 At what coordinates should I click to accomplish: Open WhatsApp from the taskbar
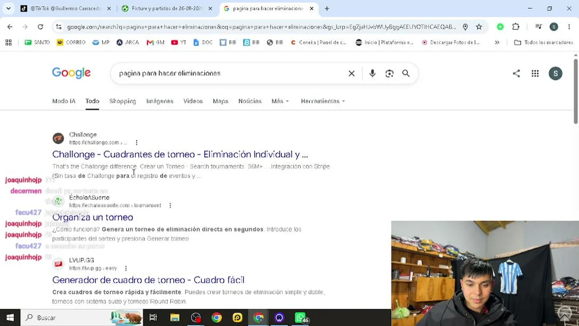[300, 317]
